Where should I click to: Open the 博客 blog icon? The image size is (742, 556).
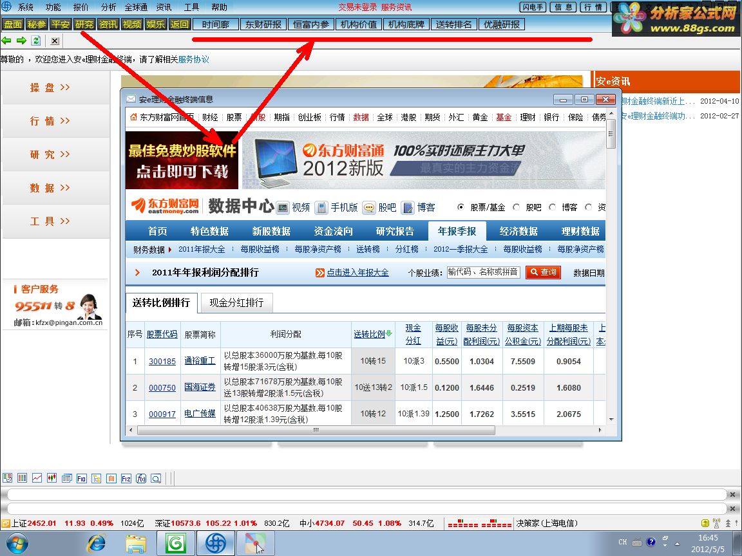(x=408, y=207)
